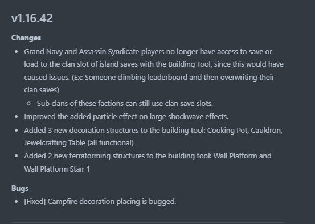Click the hollow bullet before Sub clans
Screen dimensions: 315x224
coord(28,104)
